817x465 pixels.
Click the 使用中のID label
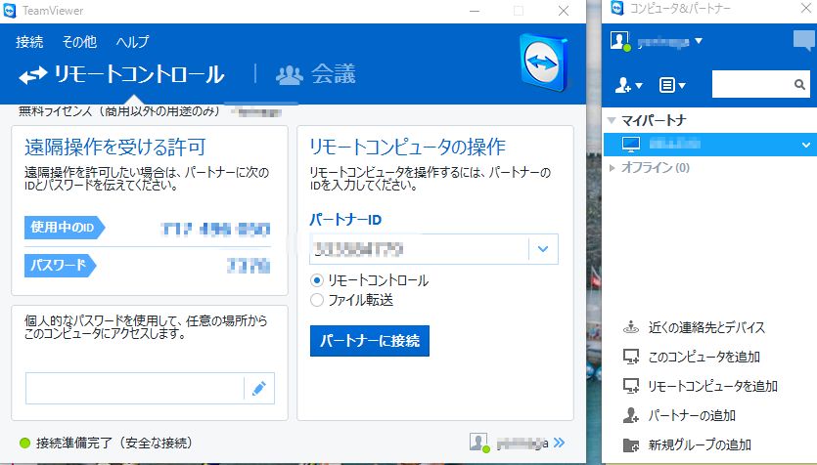65,228
